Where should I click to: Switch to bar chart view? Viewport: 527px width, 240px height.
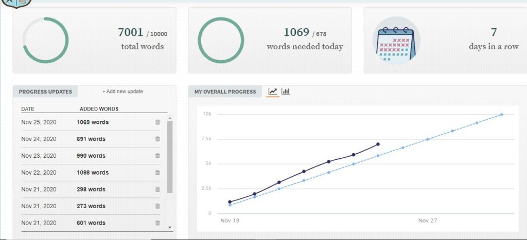coord(286,91)
